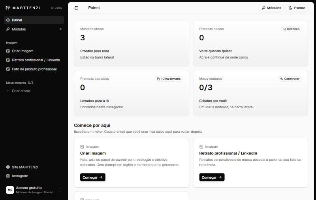Click the Prontos para usar text
Viewport: 316px width, 200px height.
click(x=94, y=51)
